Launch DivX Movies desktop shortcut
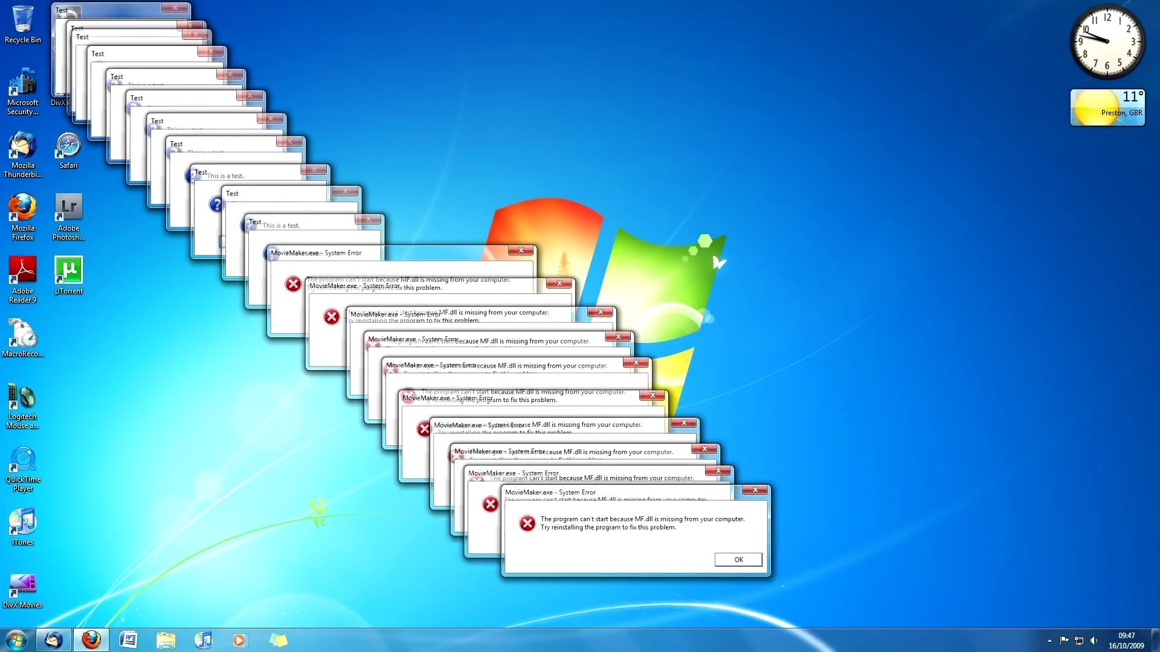Screen dimensions: 1160x652 pyautogui.click(x=23, y=591)
